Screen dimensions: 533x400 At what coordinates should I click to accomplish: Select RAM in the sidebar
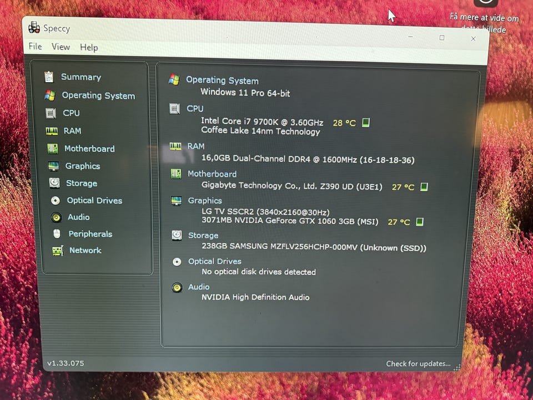[x=72, y=131]
